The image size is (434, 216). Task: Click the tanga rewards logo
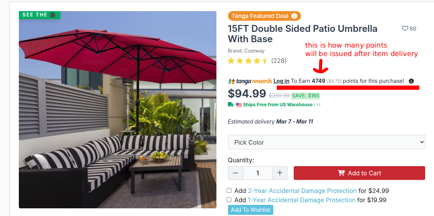pyautogui.click(x=250, y=81)
